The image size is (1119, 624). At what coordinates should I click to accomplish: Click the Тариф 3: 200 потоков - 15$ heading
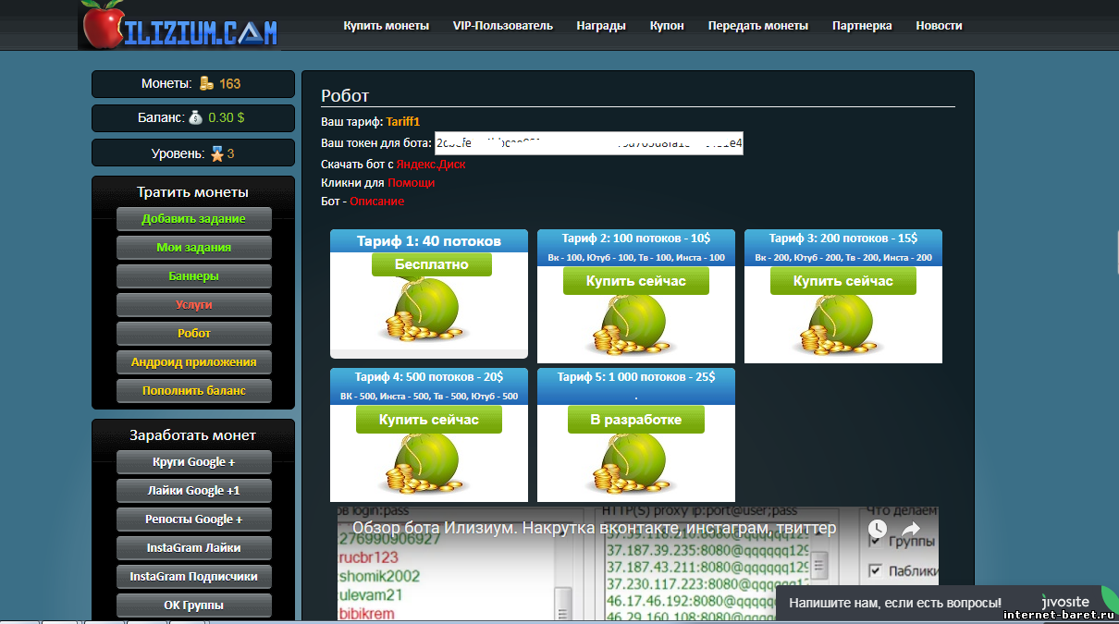pyautogui.click(x=843, y=239)
